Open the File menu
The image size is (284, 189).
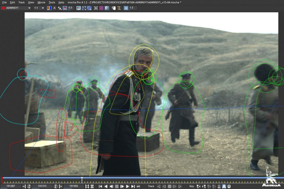(4, 2)
